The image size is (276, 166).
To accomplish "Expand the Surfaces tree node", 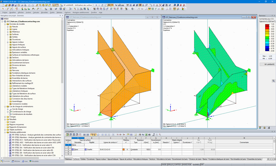I will coord(8,35).
